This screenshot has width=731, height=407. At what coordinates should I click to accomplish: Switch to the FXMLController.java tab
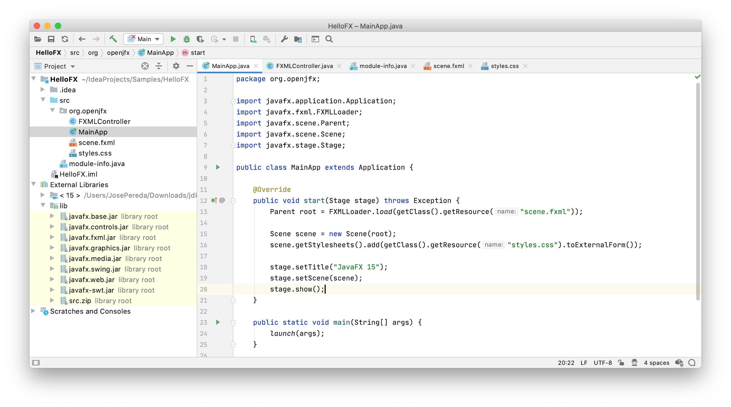pos(304,66)
